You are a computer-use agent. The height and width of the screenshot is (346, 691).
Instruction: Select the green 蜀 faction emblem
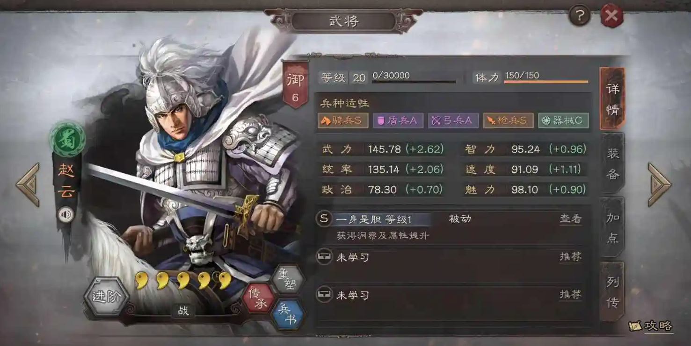pyautogui.click(x=68, y=139)
